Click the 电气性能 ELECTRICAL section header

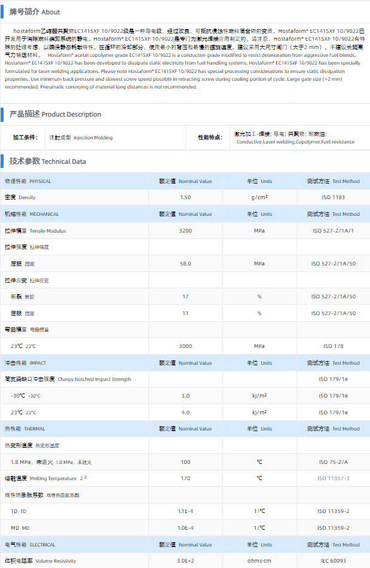click(30, 545)
